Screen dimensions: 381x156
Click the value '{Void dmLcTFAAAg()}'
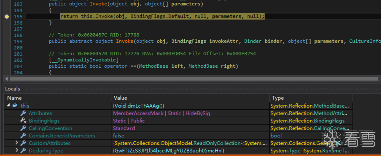139,106
